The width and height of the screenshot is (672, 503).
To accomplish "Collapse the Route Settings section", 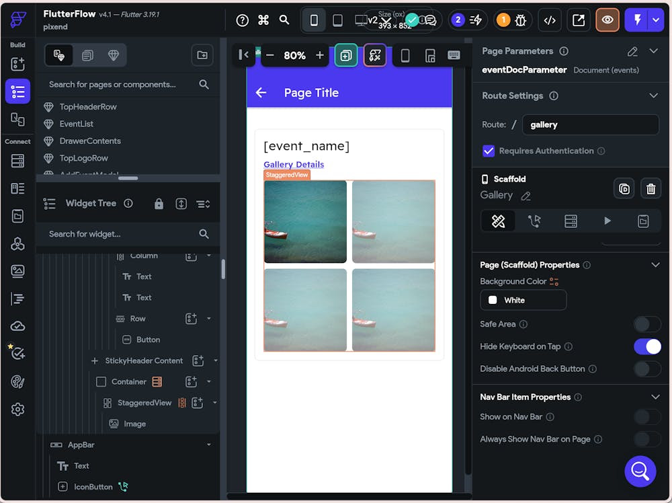I will click(x=653, y=95).
